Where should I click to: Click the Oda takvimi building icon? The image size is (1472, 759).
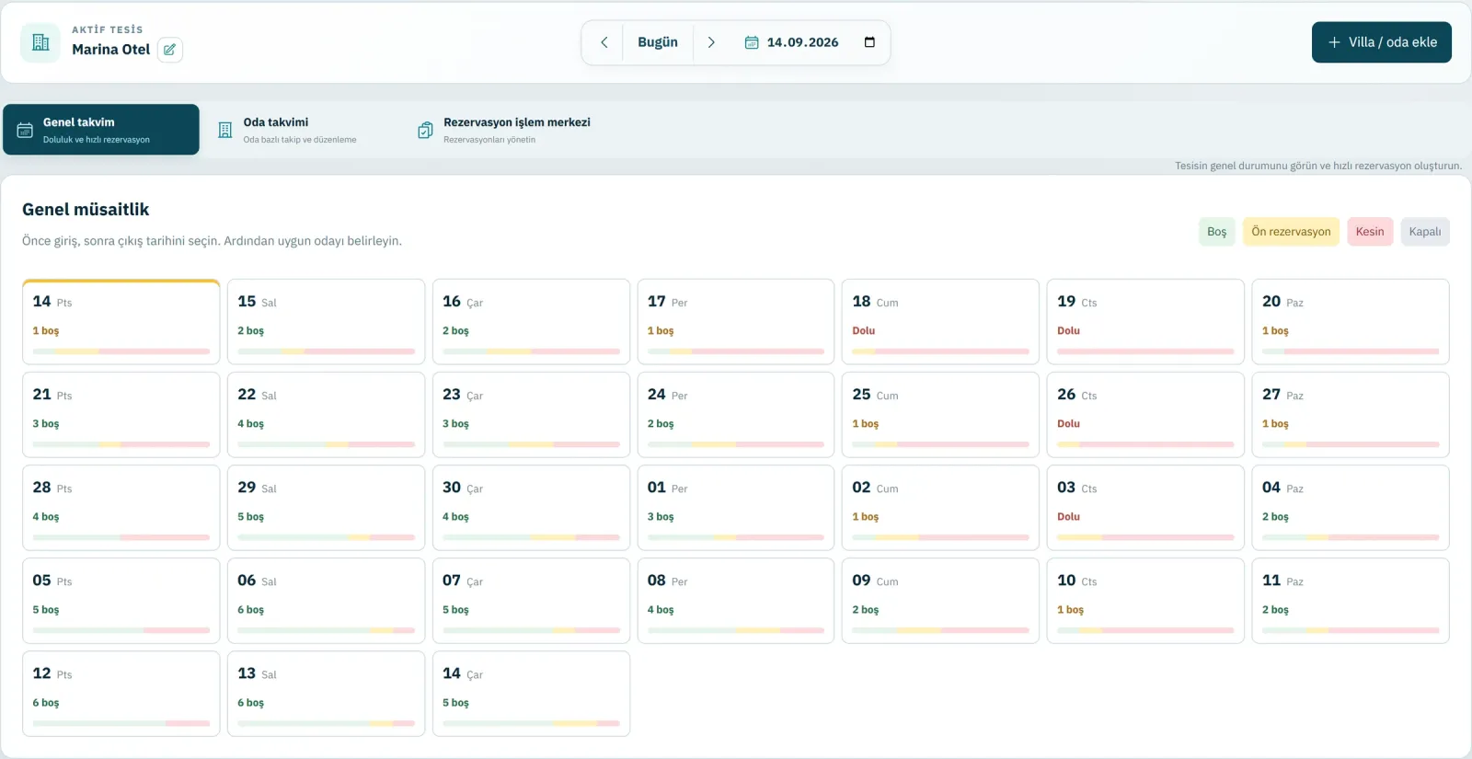[225, 130]
